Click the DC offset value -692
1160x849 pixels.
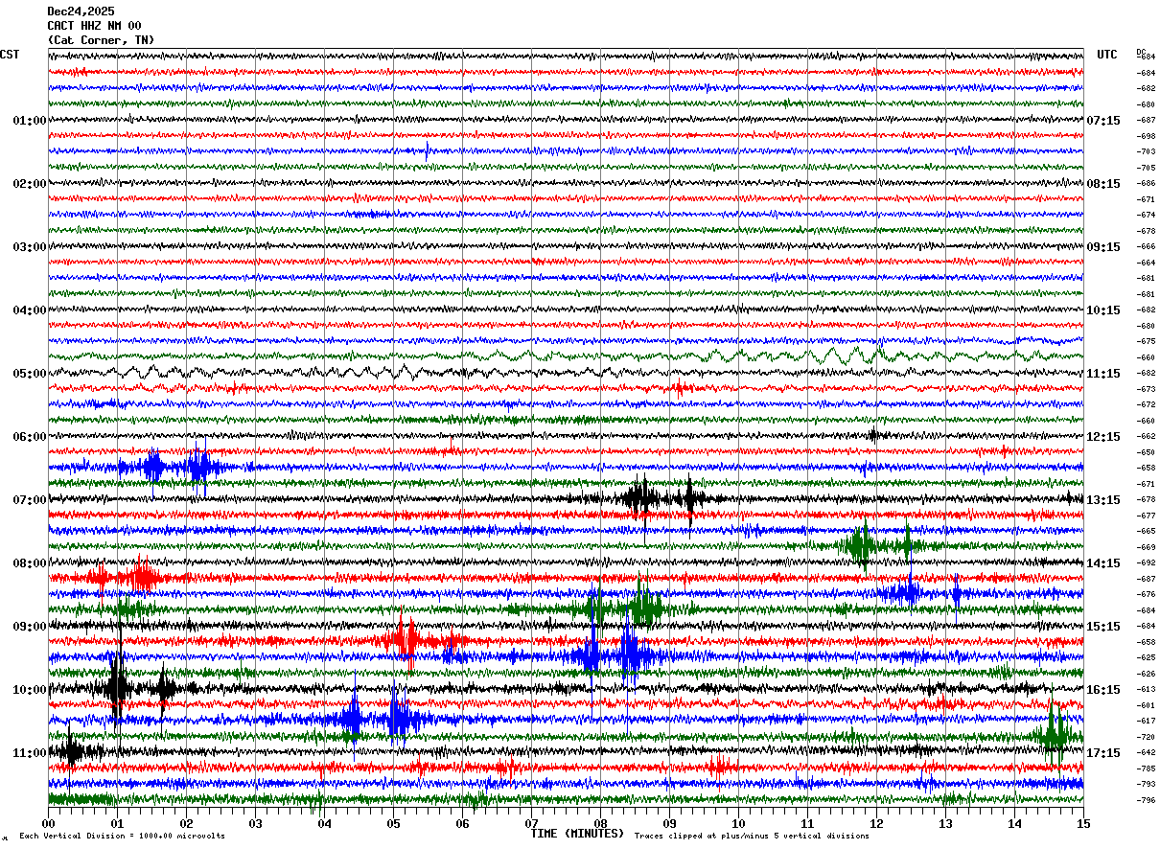pyautogui.click(x=1146, y=562)
